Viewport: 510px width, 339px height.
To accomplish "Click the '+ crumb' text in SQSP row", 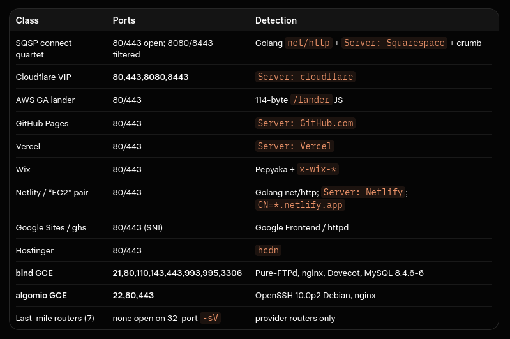I will tap(465, 43).
